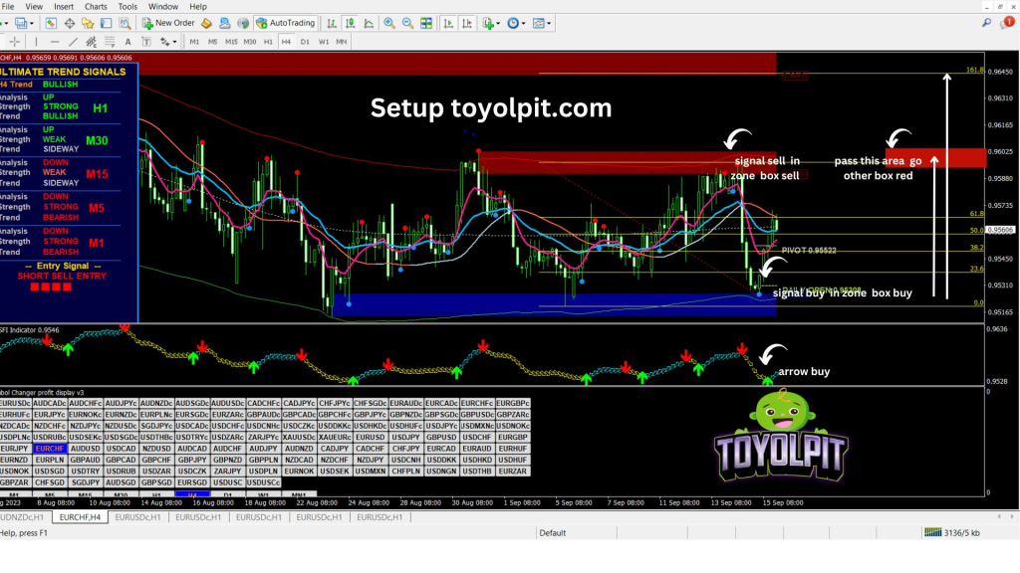Select the crosshair cursor tool
Screen dimensions: 1020x573
pyautogui.click(x=15, y=42)
